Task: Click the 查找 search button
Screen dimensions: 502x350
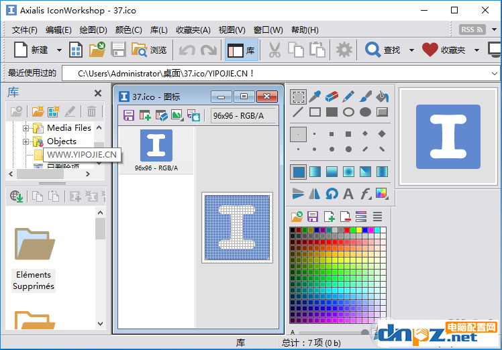Action: pos(383,50)
